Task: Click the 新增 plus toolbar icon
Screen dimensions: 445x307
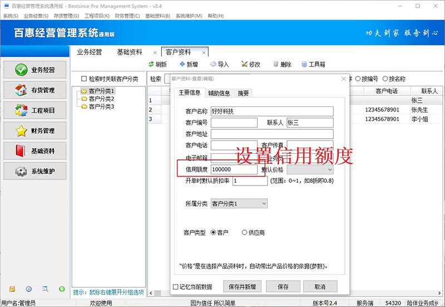Action: pyautogui.click(x=182, y=64)
